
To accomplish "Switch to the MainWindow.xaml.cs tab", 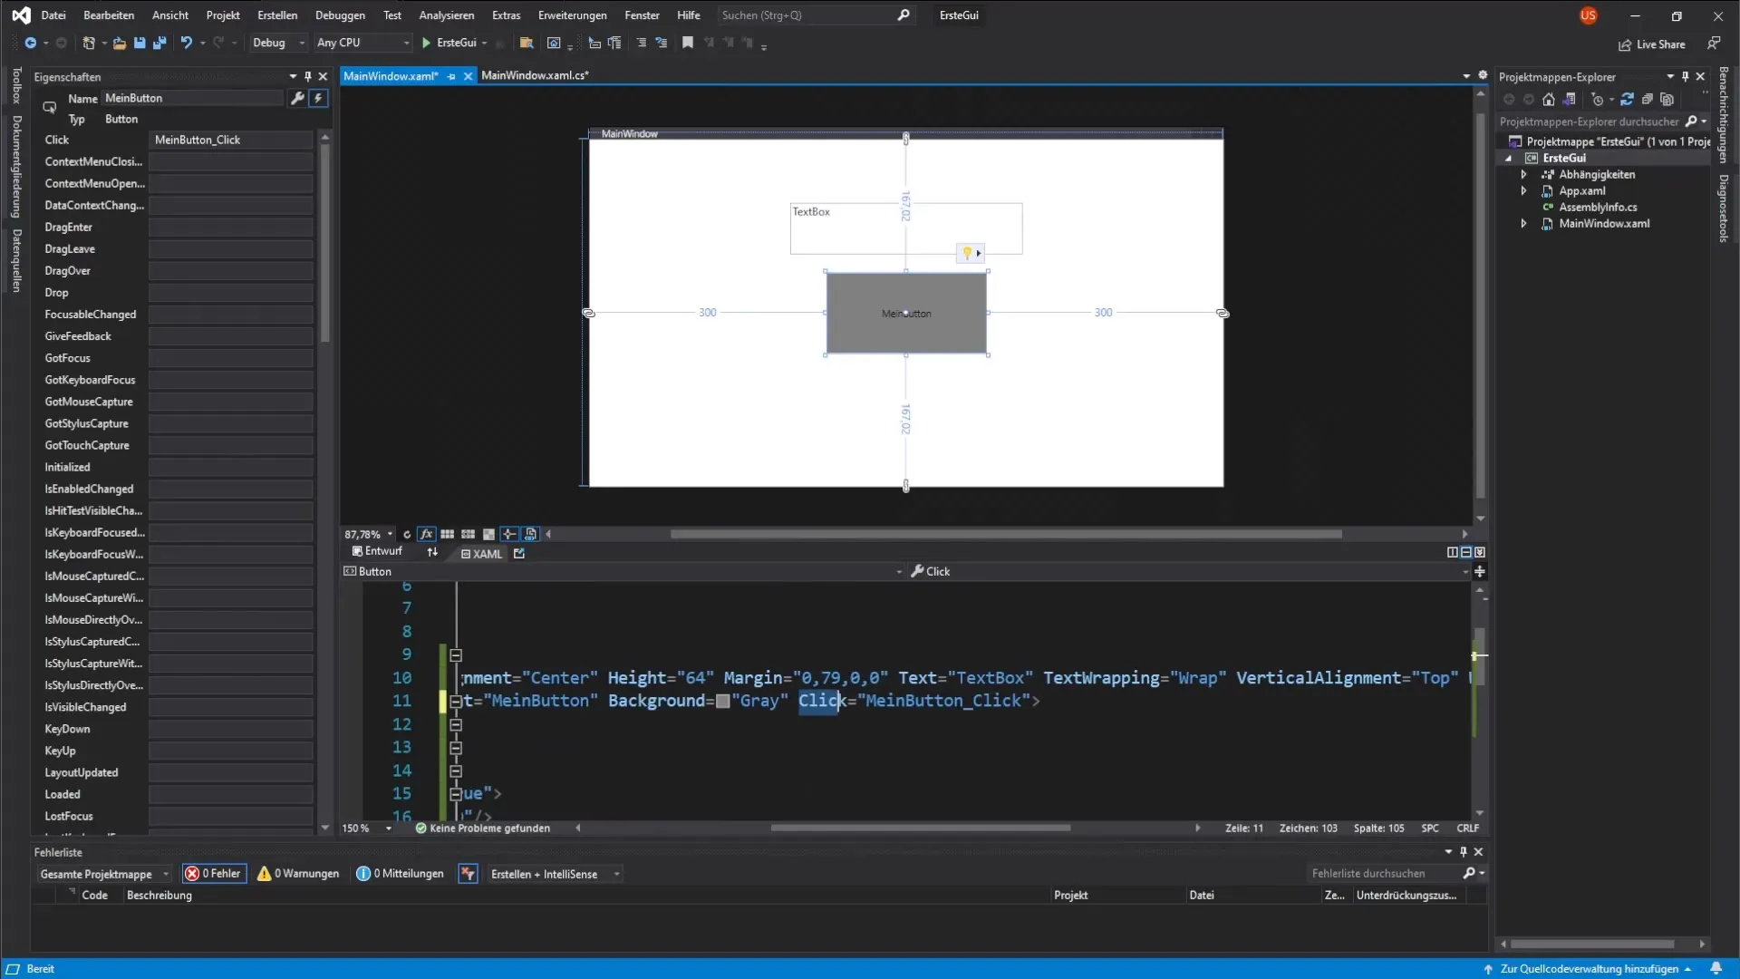I will click(534, 75).
